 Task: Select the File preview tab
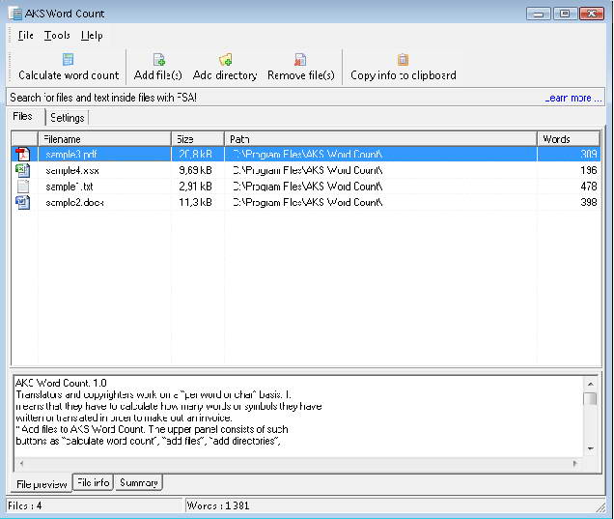[42, 484]
